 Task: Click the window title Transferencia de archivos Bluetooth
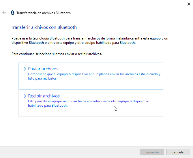pos(44,13)
